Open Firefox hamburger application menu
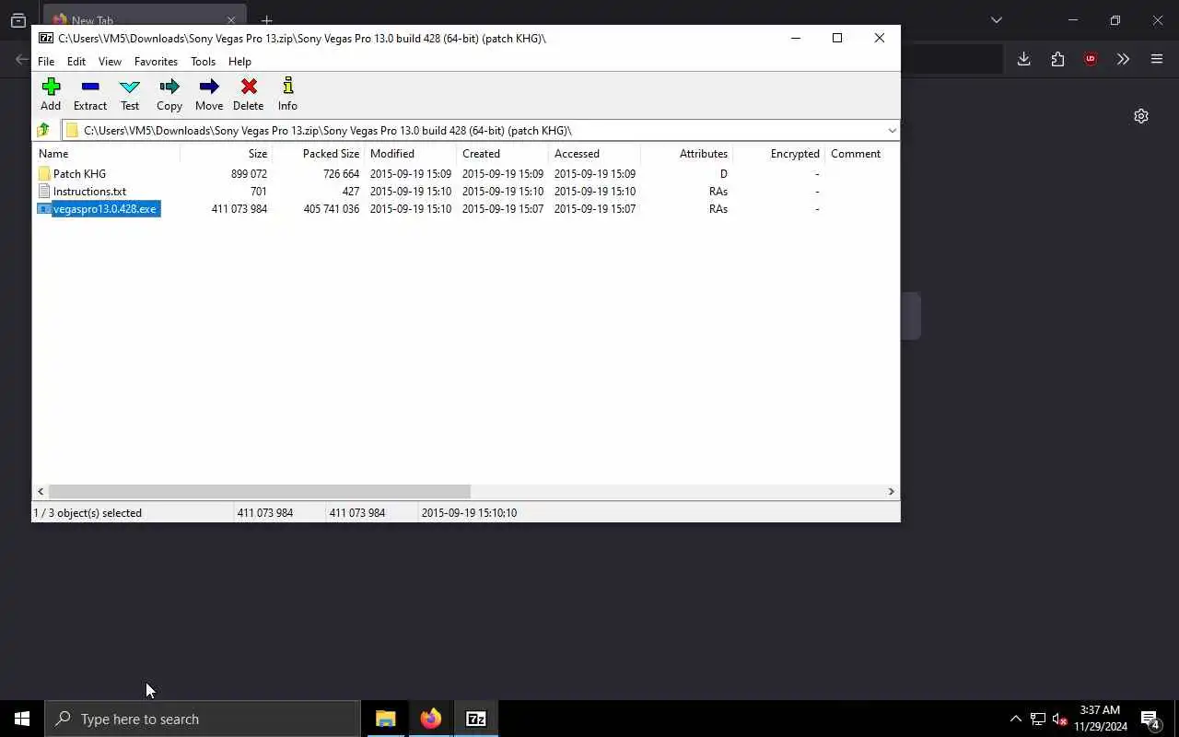The height and width of the screenshot is (737, 1179). tap(1157, 59)
